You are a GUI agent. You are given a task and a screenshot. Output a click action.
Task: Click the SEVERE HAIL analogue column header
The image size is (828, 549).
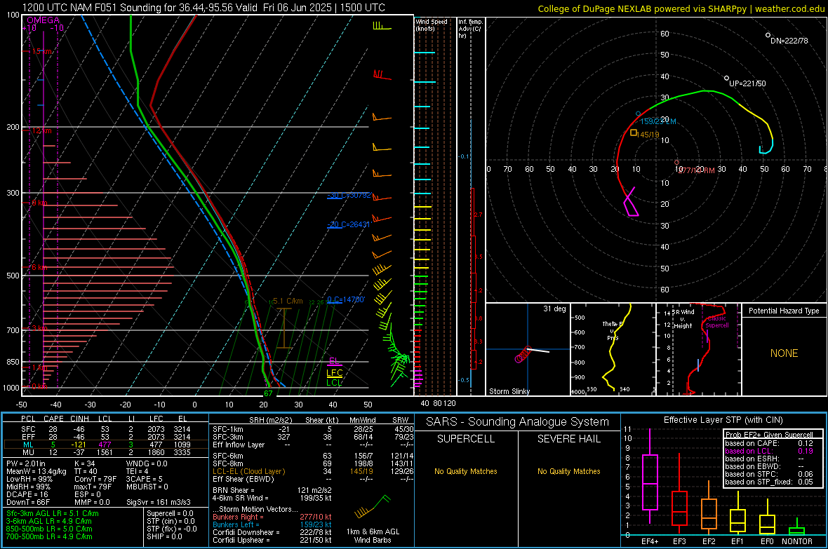[x=568, y=439]
